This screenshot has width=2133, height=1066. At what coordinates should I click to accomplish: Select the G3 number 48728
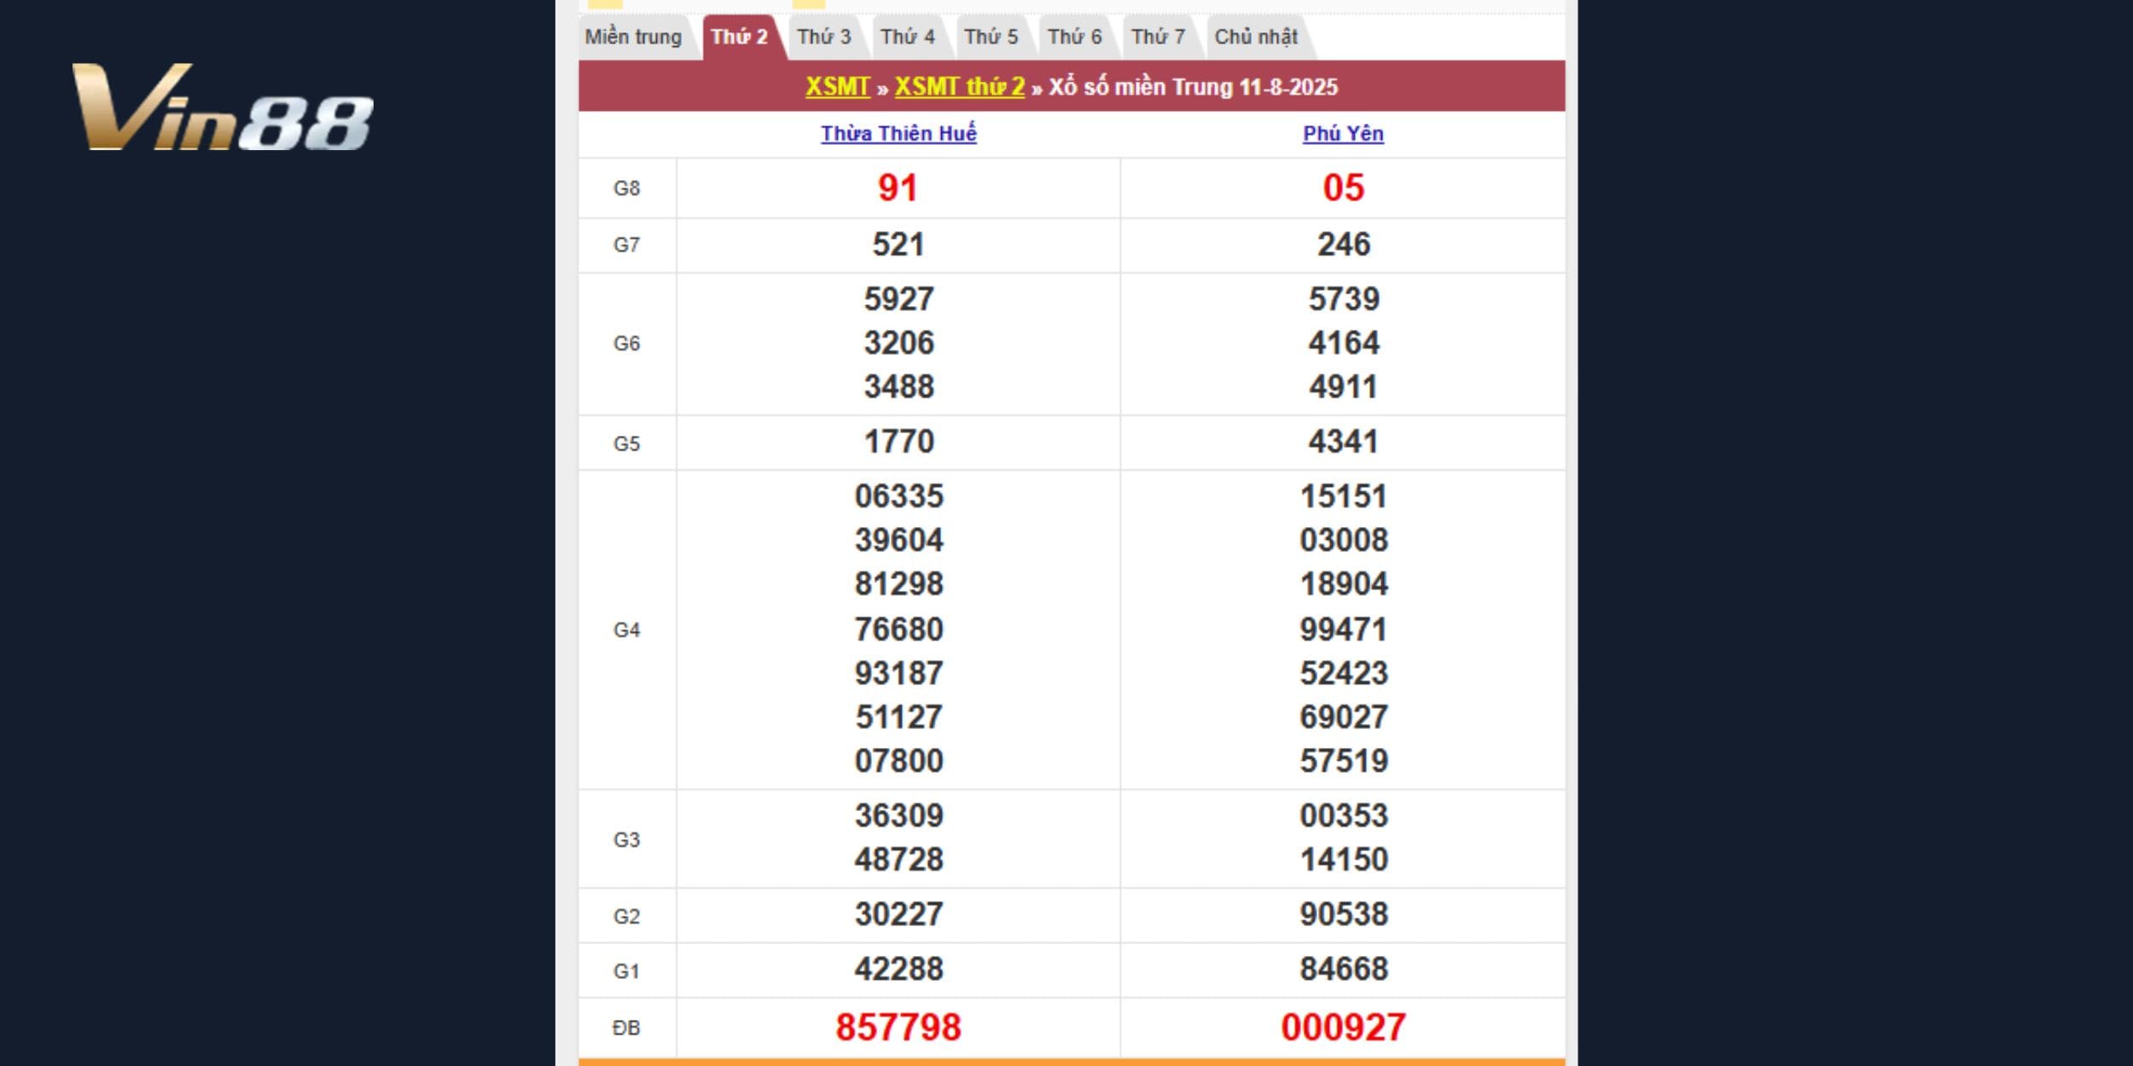coord(898,860)
